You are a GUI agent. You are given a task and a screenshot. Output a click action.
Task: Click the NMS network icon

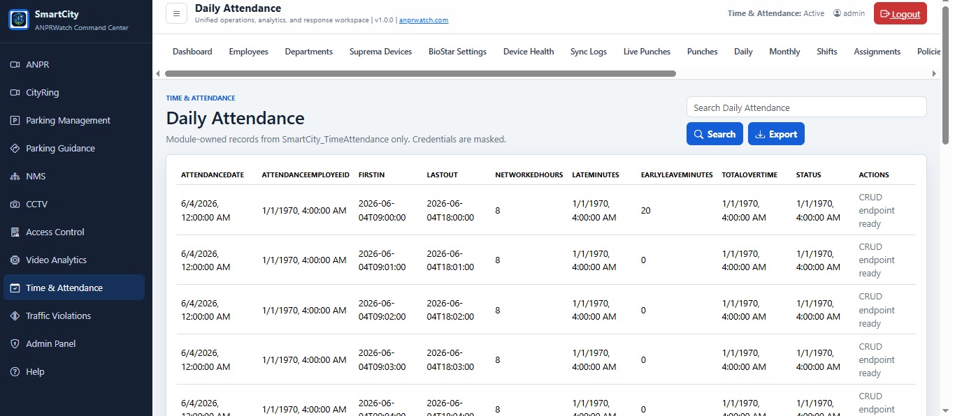(15, 176)
